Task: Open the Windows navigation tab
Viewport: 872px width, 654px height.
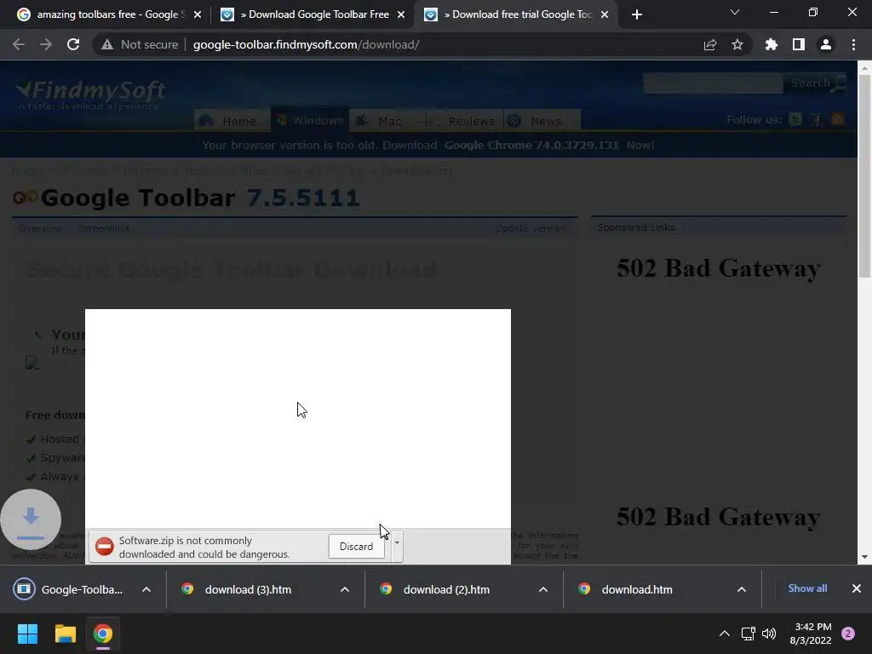Action: [310, 120]
